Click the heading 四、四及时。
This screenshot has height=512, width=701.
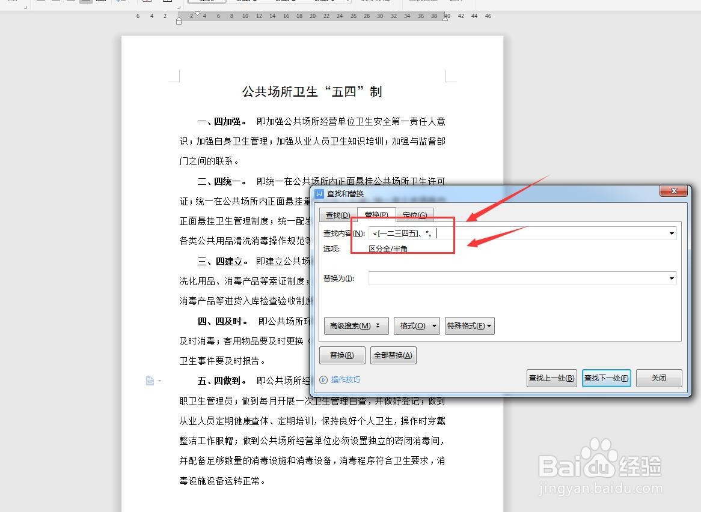pos(222,321)
